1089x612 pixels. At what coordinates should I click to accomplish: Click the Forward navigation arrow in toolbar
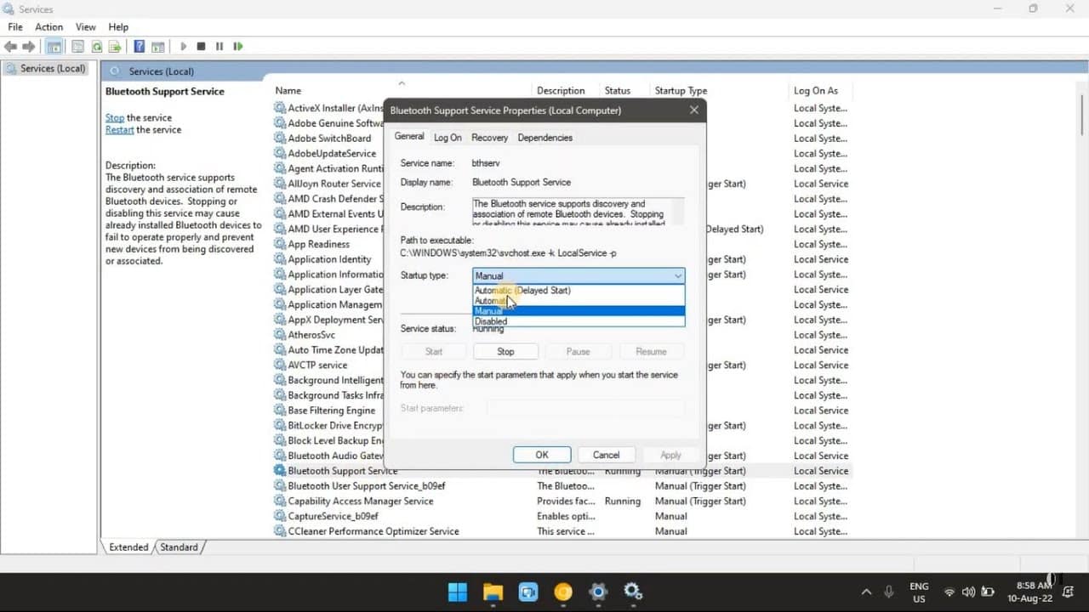30,46
